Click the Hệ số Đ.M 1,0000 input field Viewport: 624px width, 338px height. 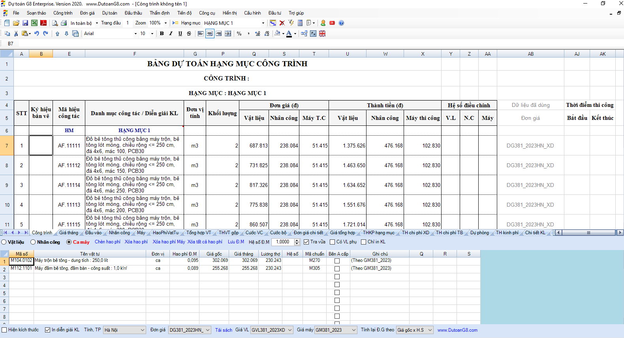[283, 242]
